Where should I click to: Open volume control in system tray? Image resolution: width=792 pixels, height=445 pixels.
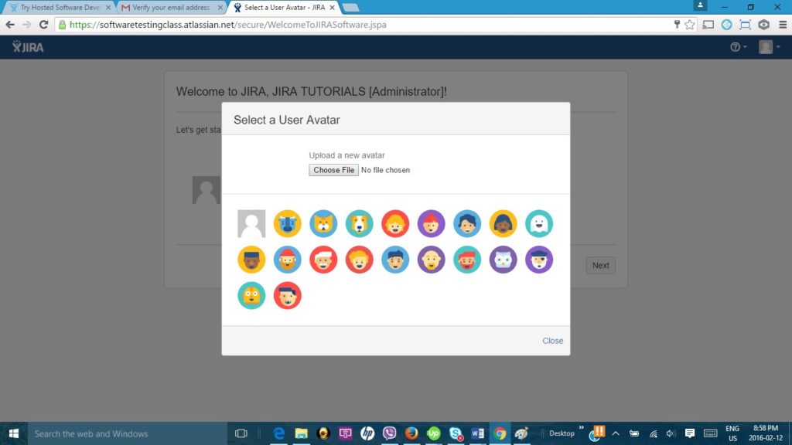(x=671, y=433)
